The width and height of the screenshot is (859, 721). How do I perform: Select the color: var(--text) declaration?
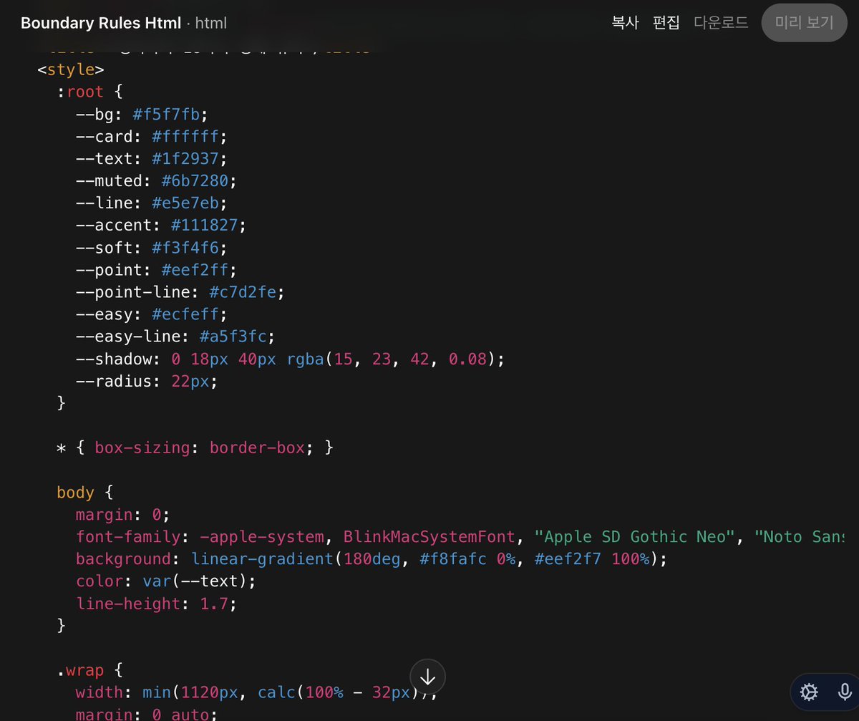pos(165,581)
